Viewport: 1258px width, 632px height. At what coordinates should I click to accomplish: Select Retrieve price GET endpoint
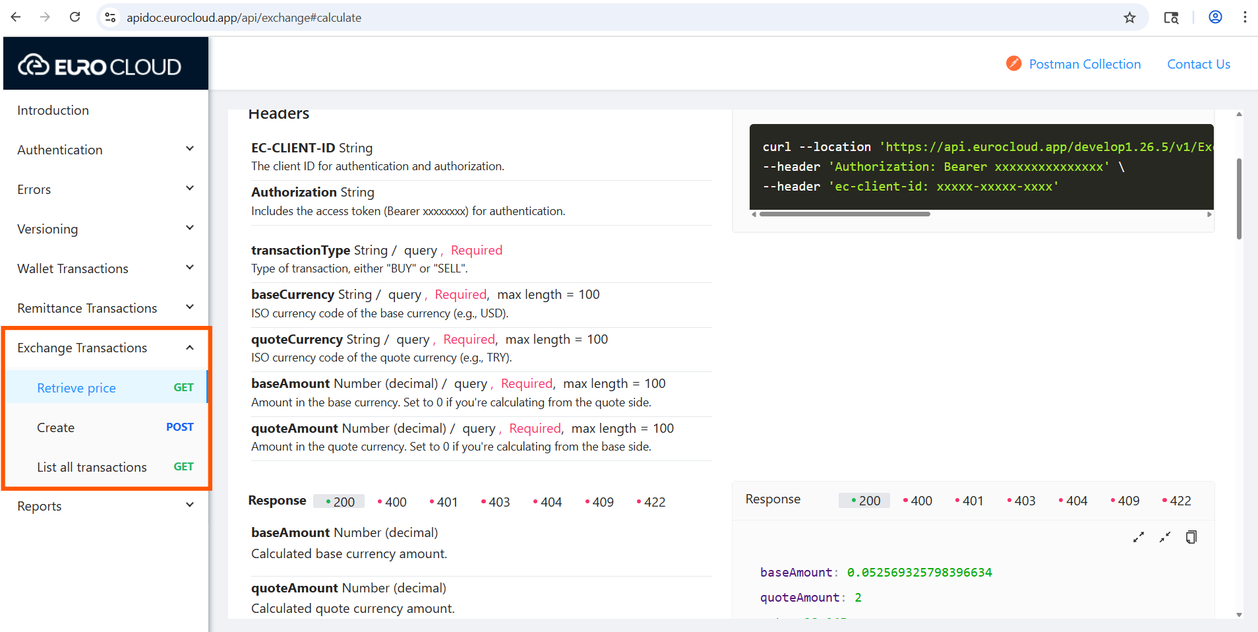click(x=106, y=388)
